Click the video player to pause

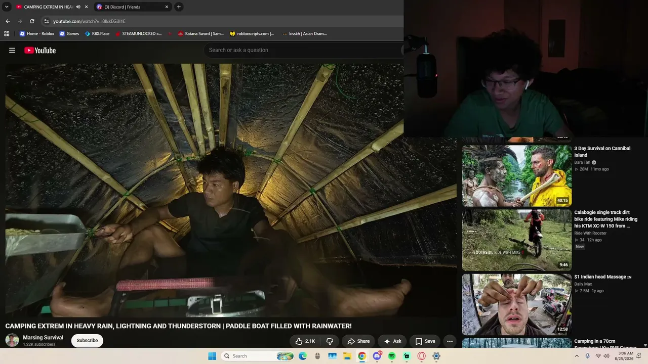coord(231,190)
